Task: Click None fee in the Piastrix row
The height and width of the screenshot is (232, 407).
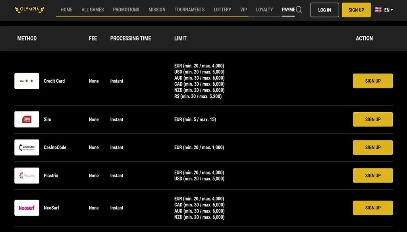Action: pos(94,176)
